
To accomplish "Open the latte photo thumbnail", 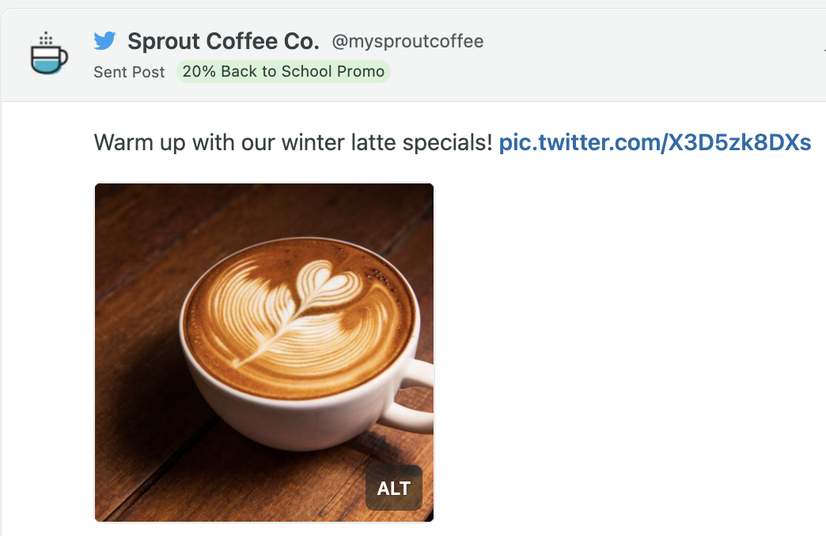I will [x=264, y=353].
